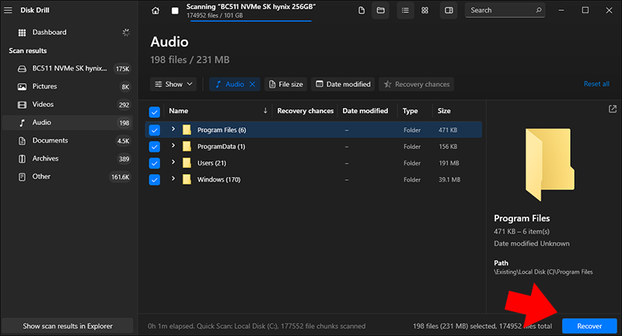This screenshot has height=336, width=622.
Task: Expand the ProgramData folder row
Action: coord(173,146)
